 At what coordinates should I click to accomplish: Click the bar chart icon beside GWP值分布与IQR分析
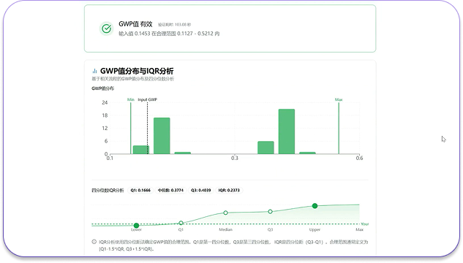click(94, 71)
